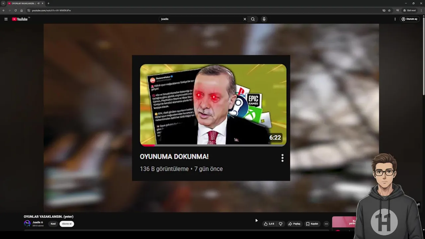Viewport: 425px width, 239px height.
Task: Minimize the browser window
Action: [x=406, y=3]
